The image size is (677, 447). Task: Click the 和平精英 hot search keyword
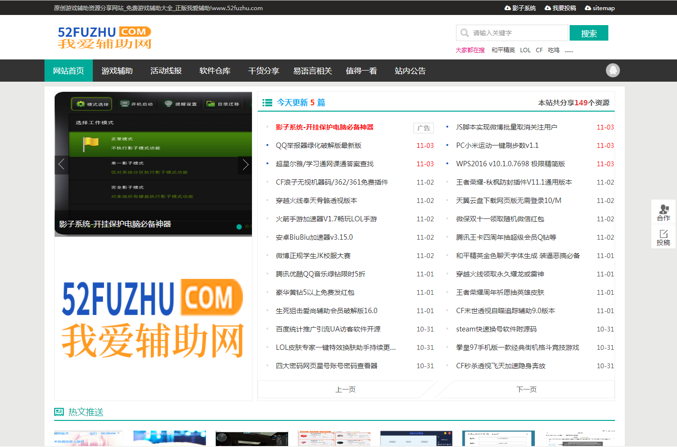pyautogui.click(x=503, y=50)
